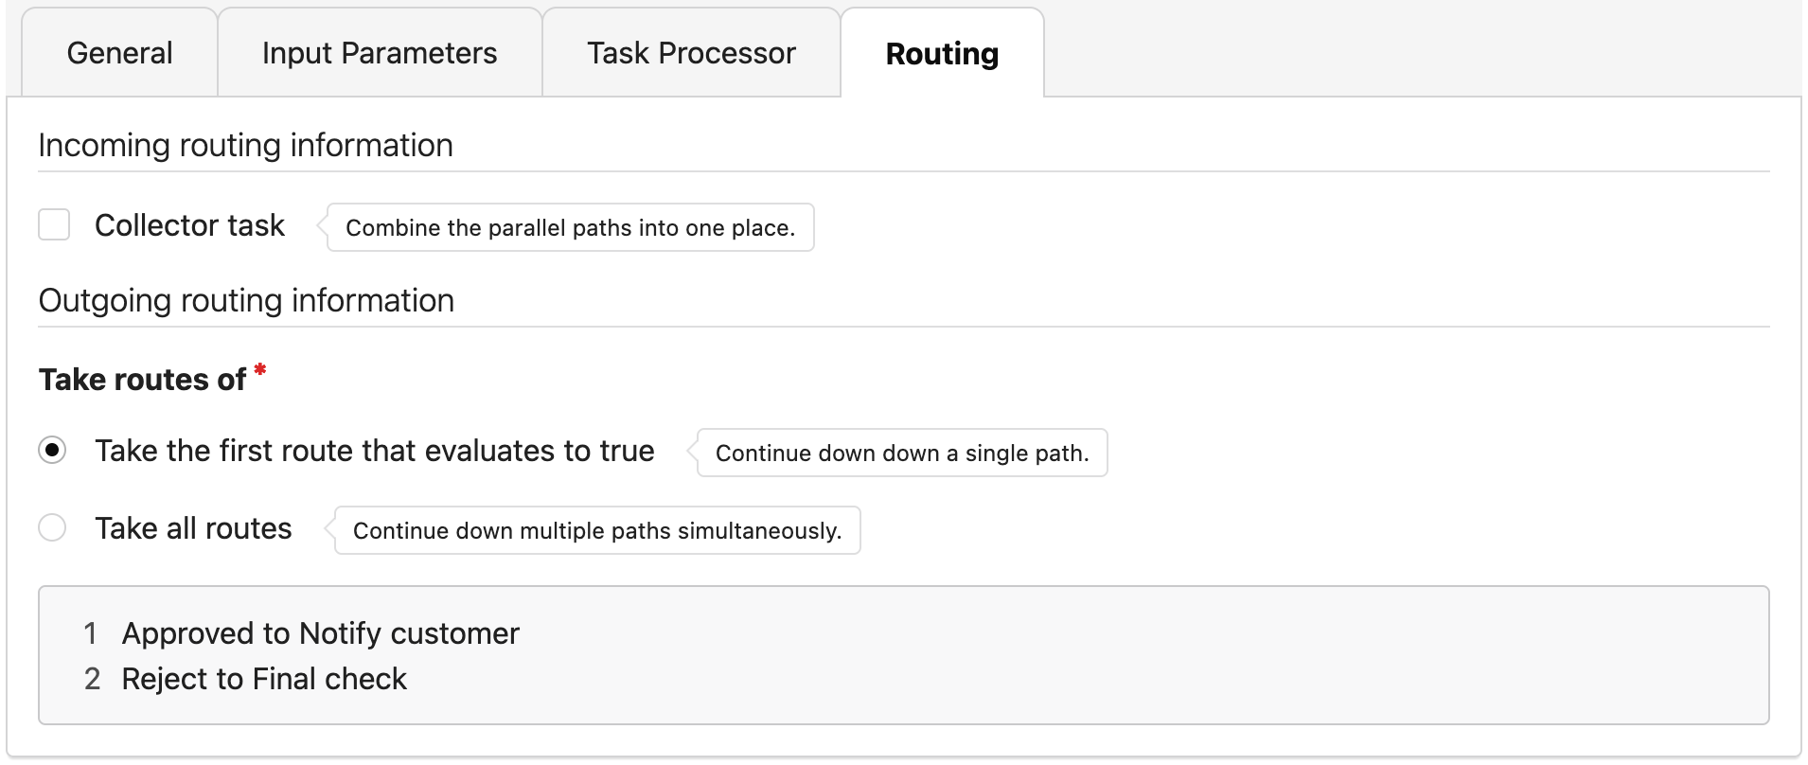The image size is (1808, 765).
Task: Enable the Collector task checkbox
Action: coord(54,225)
